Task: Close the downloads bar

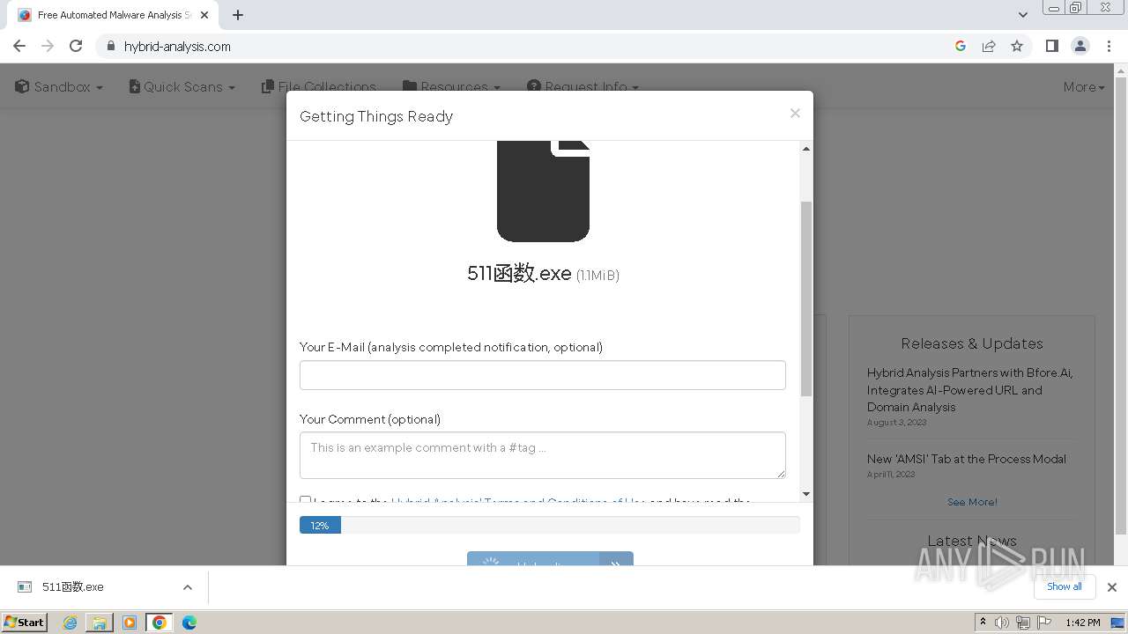Action: point(1112,587)
